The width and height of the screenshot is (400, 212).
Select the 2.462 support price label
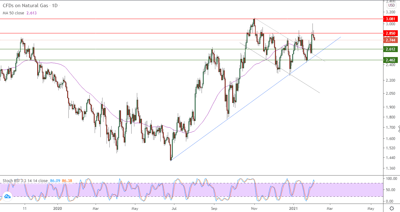tap(390, 60)
